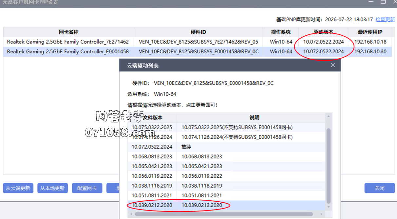Image resolution: width=397 pixels, height=219 pixels.
Task: Click 10.068.0813.2023 in the 文件版本 column
Action: (152, 156)
